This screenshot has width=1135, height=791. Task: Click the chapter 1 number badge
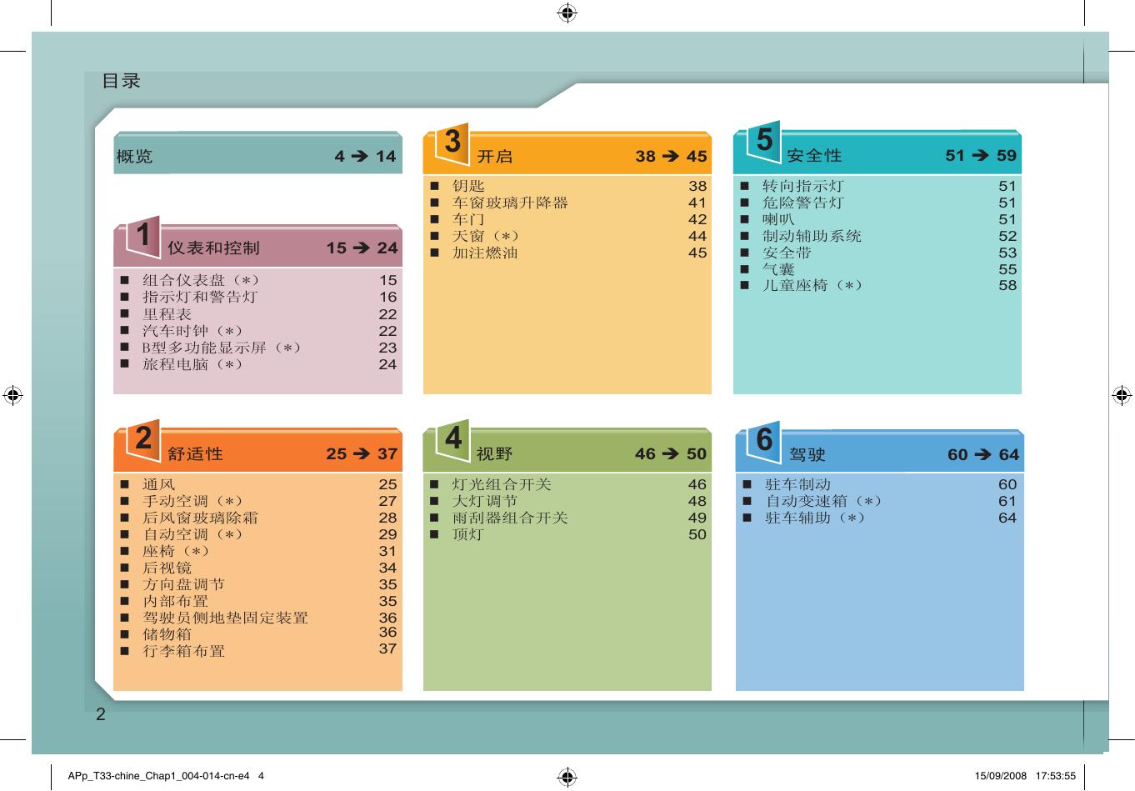(143, 236)
